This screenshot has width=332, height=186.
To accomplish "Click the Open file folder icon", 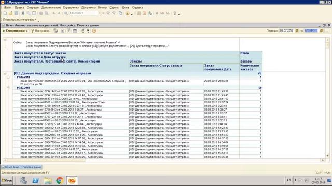I will tap(10, 13).
